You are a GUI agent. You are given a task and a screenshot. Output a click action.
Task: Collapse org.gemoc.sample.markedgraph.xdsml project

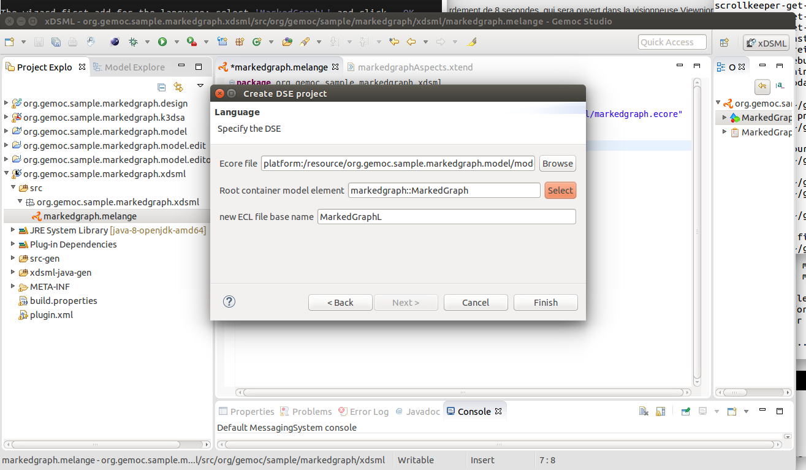point(7,174)
